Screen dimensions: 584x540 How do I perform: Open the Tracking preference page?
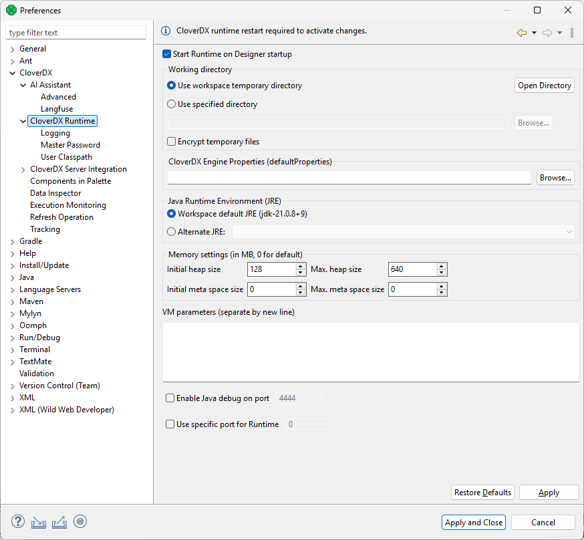tap(45, 229)
